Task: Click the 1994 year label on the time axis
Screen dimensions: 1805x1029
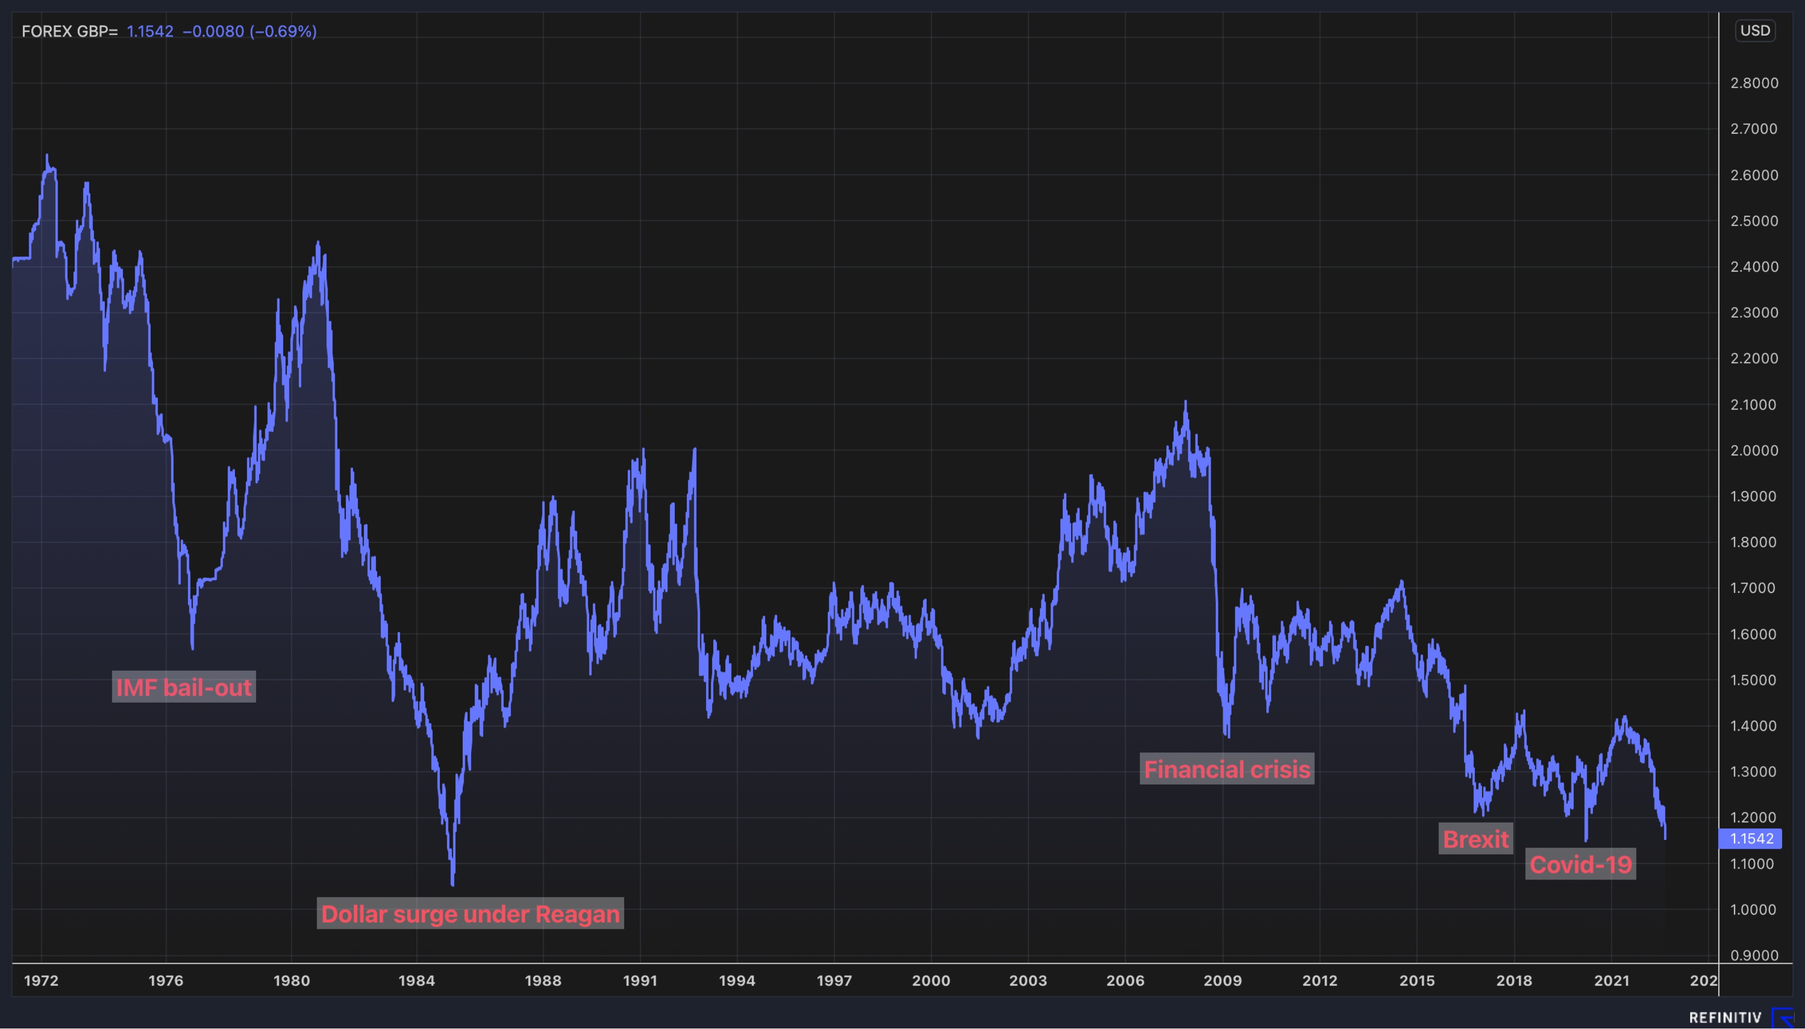Action: [737, 980]
